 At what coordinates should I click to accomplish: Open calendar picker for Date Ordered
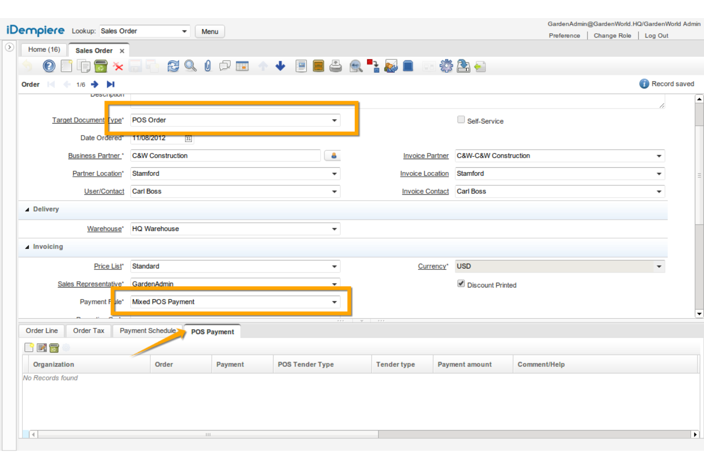188,138
